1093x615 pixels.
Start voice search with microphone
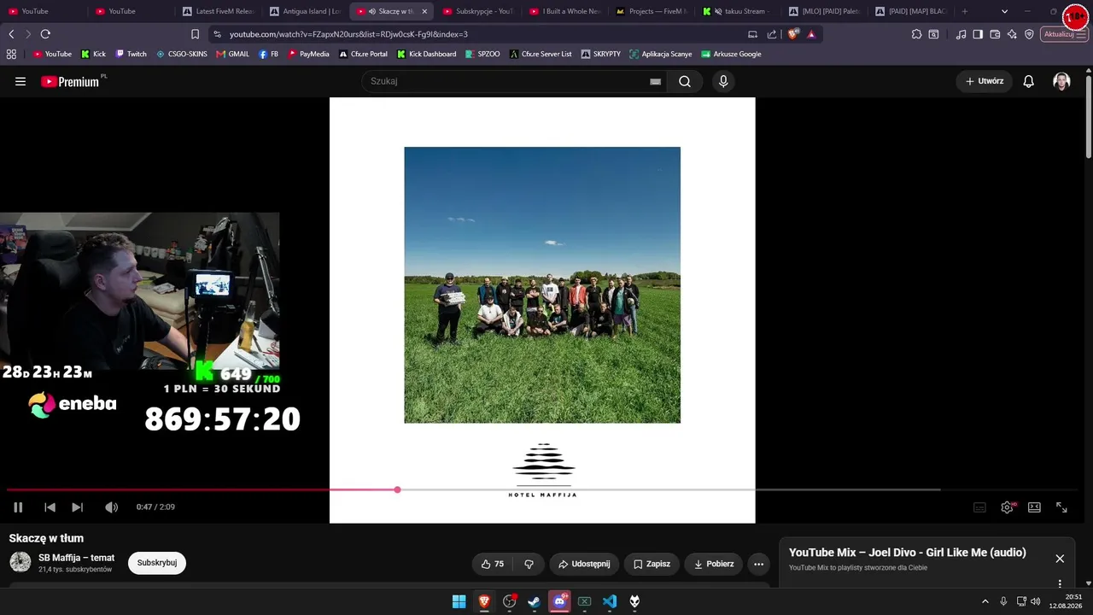[723, 82]
